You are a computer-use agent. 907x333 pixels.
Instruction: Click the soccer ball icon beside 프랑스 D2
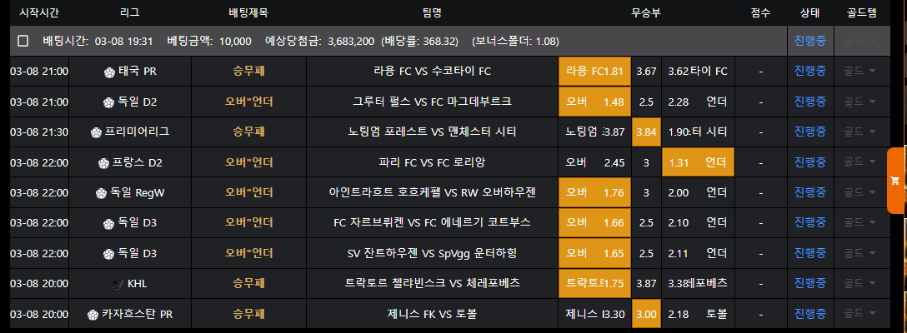tap(103, 162)
